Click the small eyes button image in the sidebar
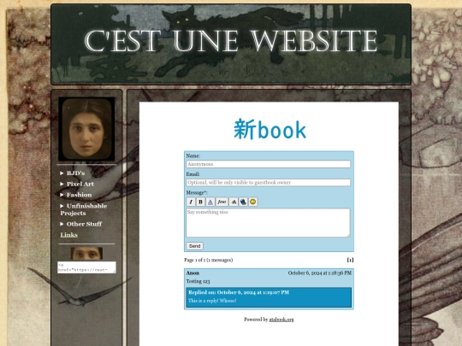This screenshot has height=346, width=462. (x=86, y=254)
